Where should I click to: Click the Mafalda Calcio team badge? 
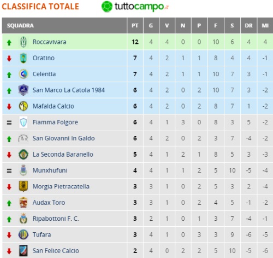[23, 106]
